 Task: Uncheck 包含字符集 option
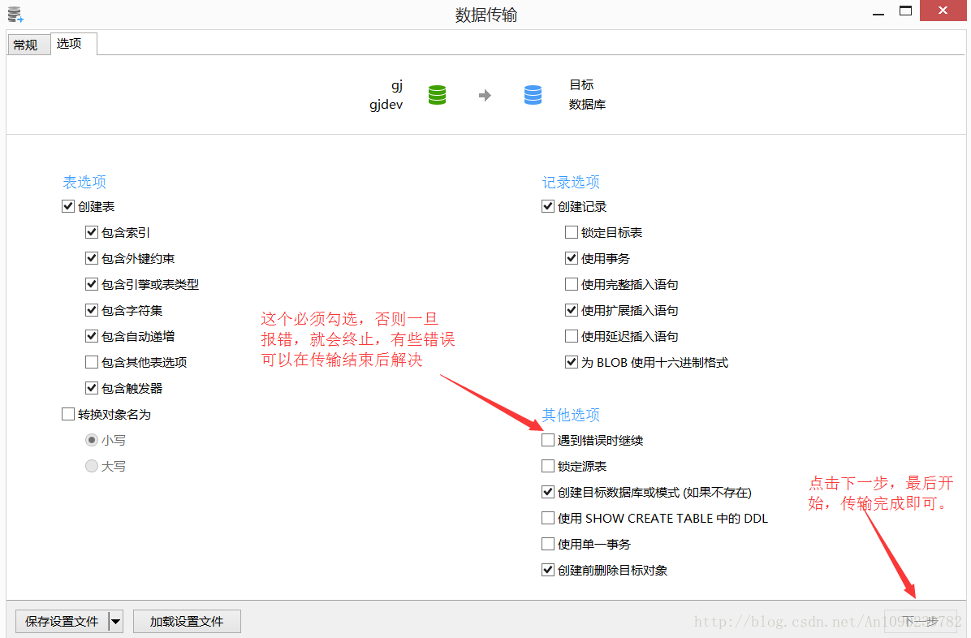coord(92,310)
